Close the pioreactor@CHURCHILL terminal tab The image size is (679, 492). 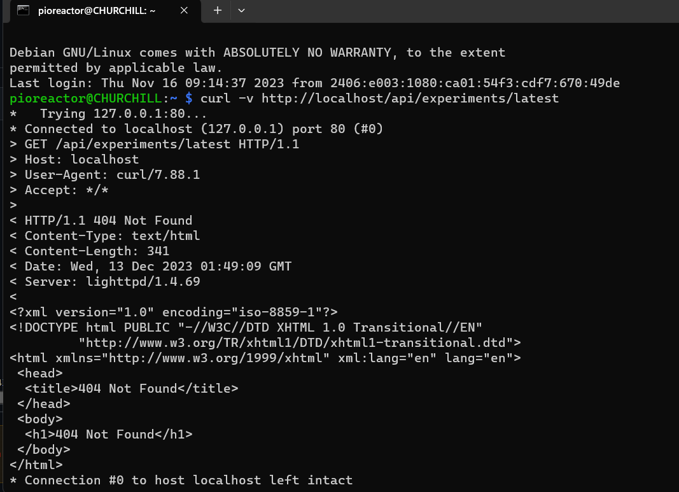pos(184,10)
